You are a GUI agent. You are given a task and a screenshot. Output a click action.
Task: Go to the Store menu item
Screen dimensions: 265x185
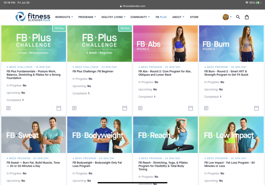(x=194, y=17)
